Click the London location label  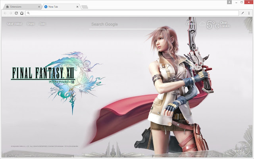(x=225, y=26)
